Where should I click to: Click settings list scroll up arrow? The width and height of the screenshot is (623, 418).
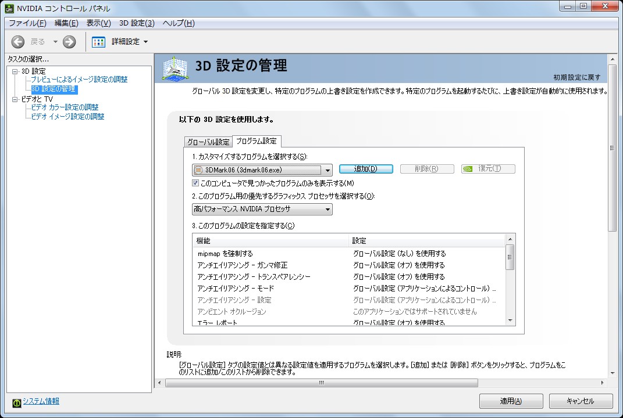coord(510,239)
